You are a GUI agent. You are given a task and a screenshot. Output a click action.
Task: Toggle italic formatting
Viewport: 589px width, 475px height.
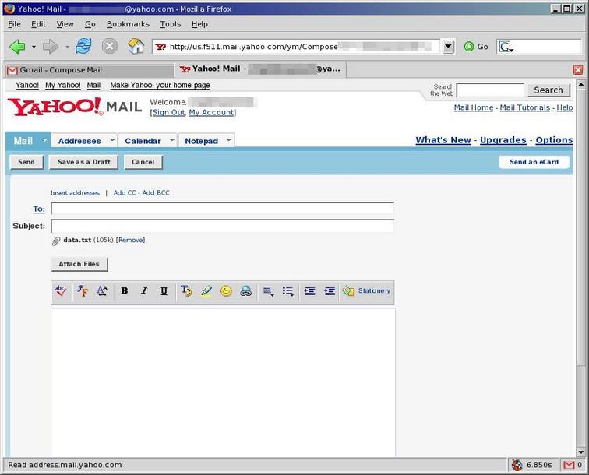click(144, 291)
